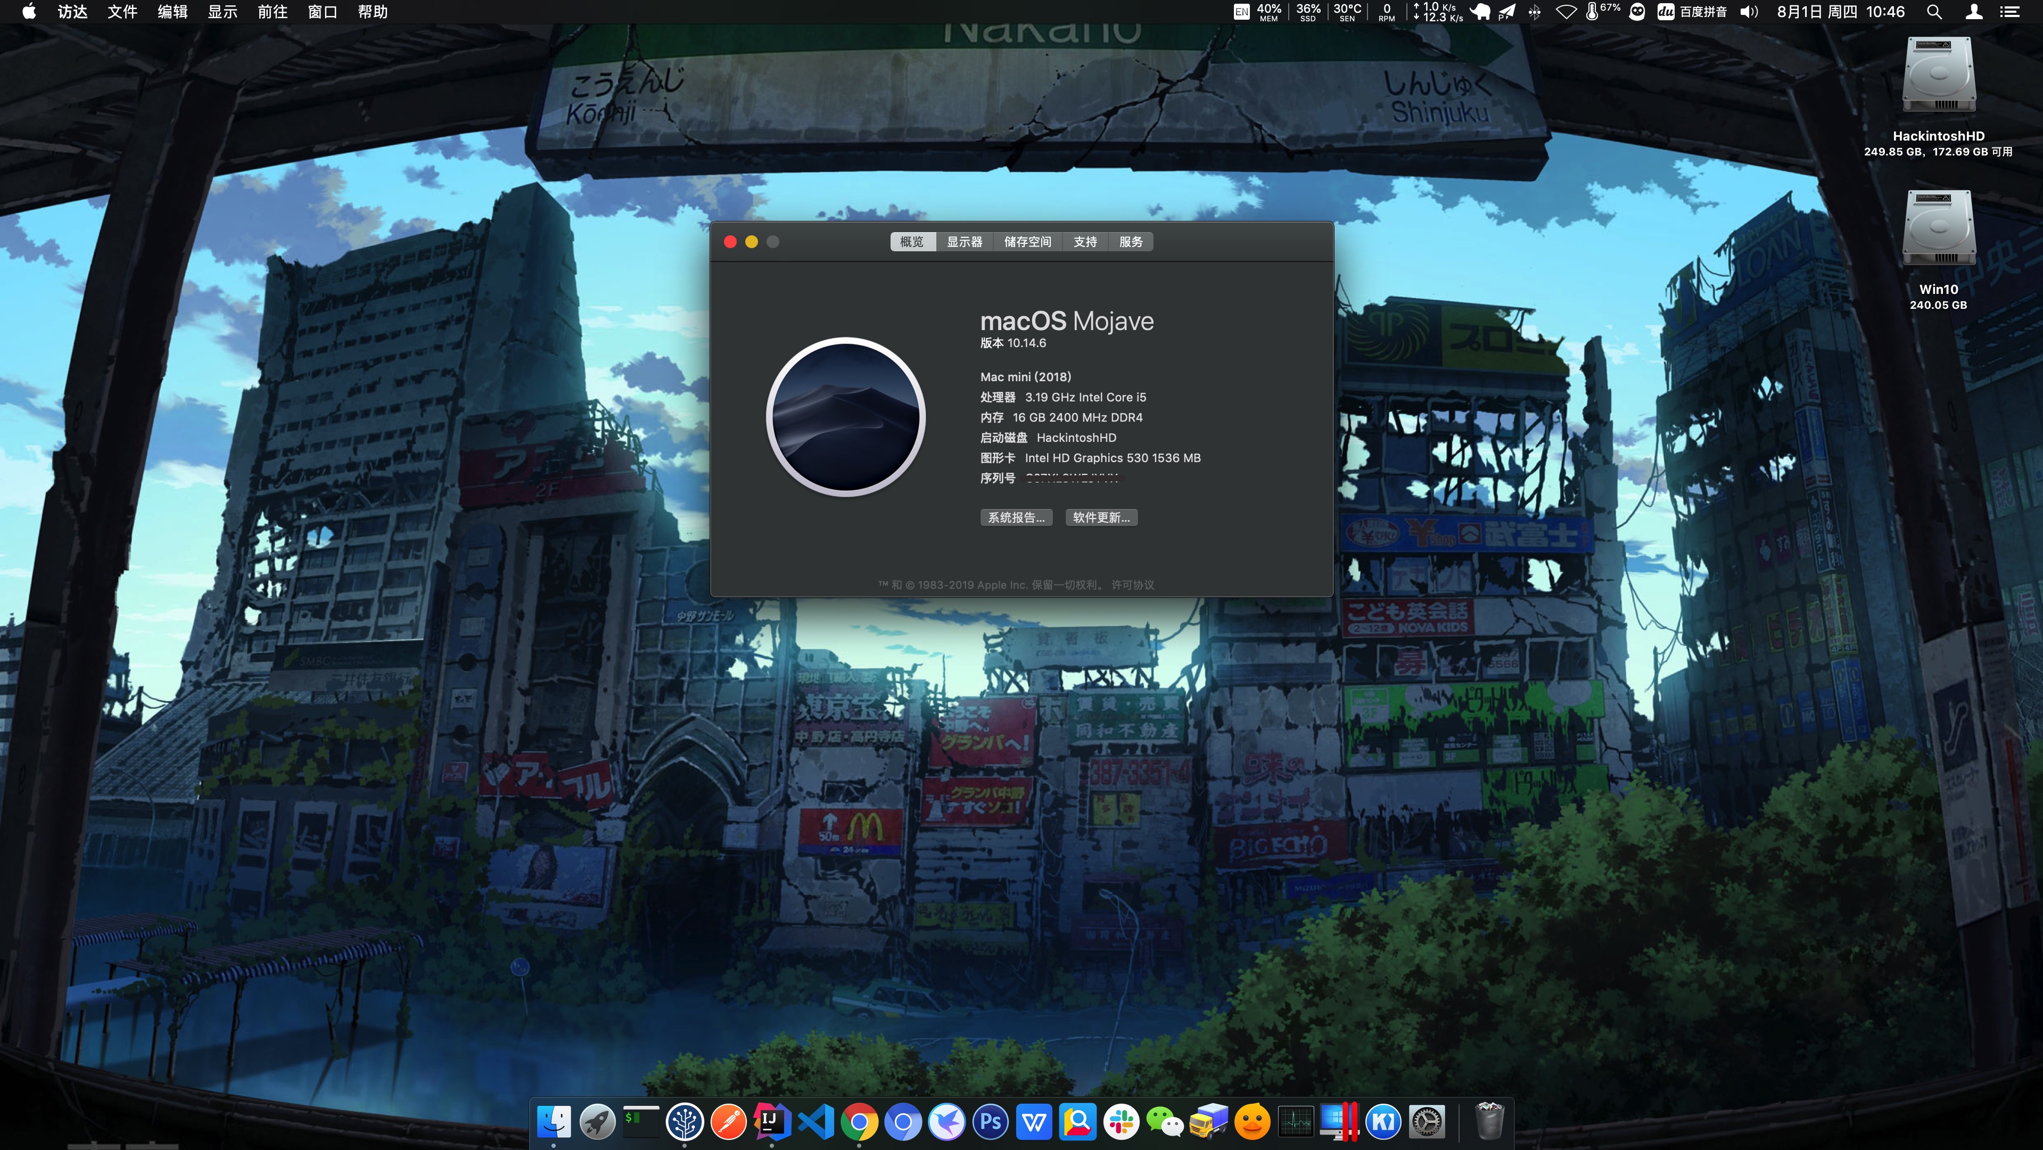Open Activity Monitor in the dock
Viewport: 2043px width, 1150px height.
pos(1296,1122)
